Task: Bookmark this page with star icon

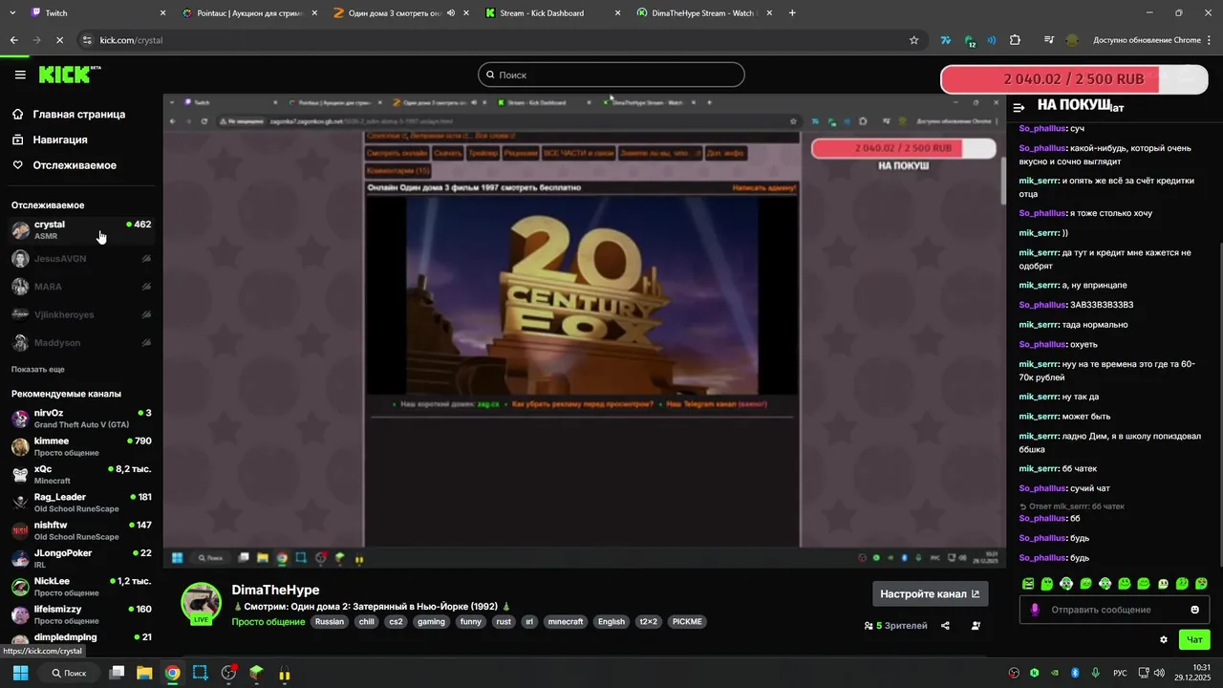Action: tap(913, 40)
